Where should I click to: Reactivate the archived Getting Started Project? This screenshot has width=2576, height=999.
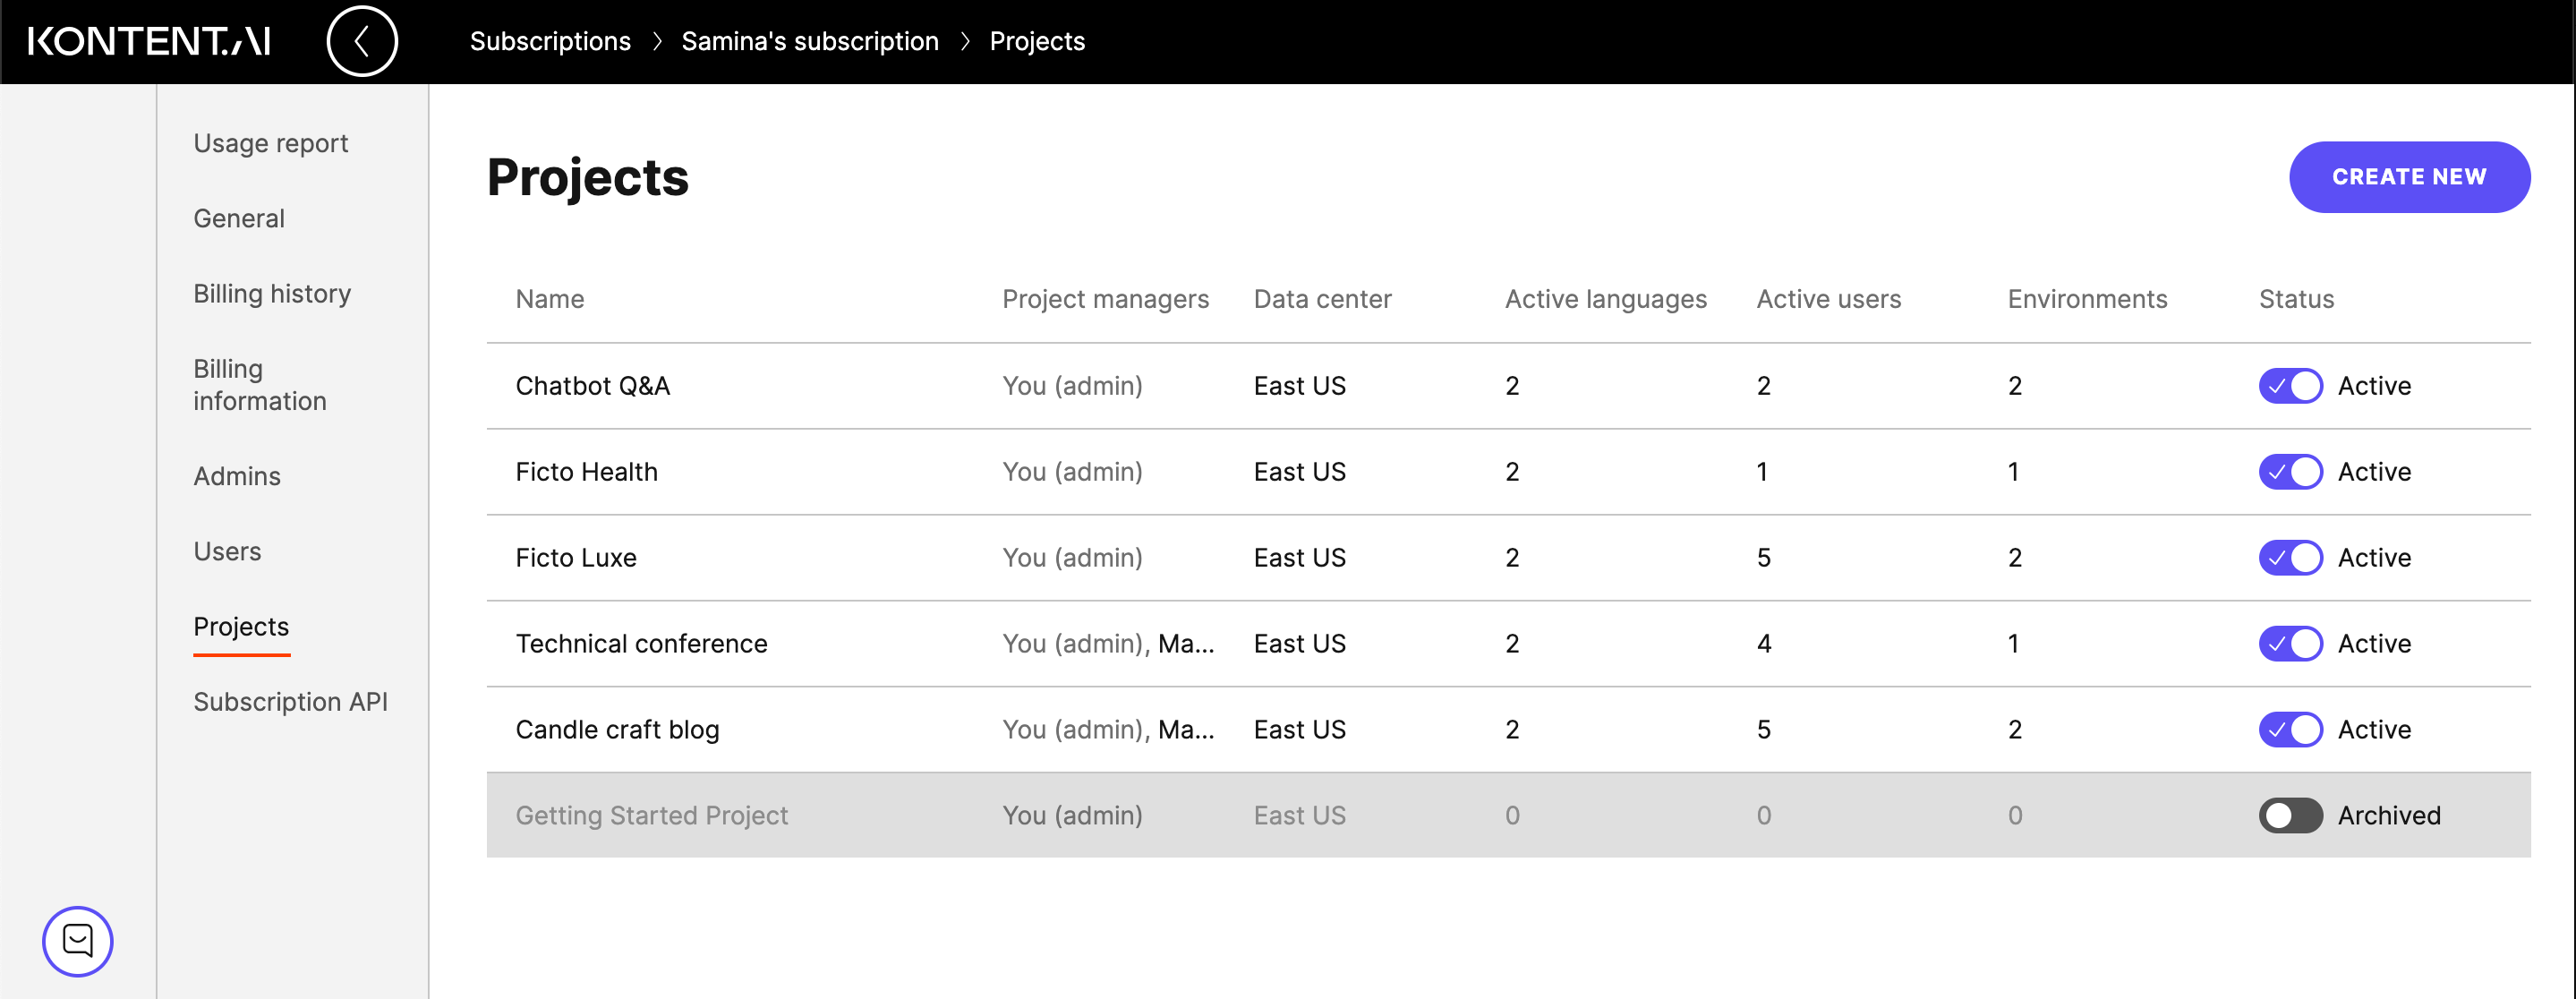tap(2290, 815)
